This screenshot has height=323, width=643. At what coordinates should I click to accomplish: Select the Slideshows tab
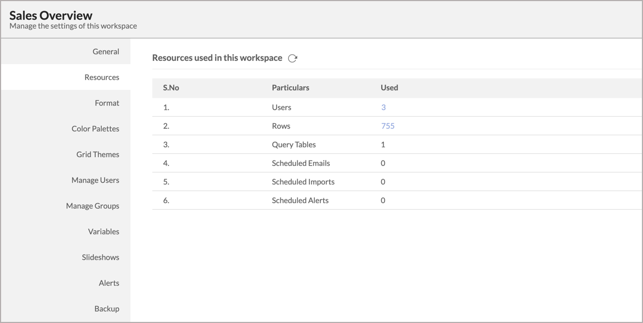[100, 257]
